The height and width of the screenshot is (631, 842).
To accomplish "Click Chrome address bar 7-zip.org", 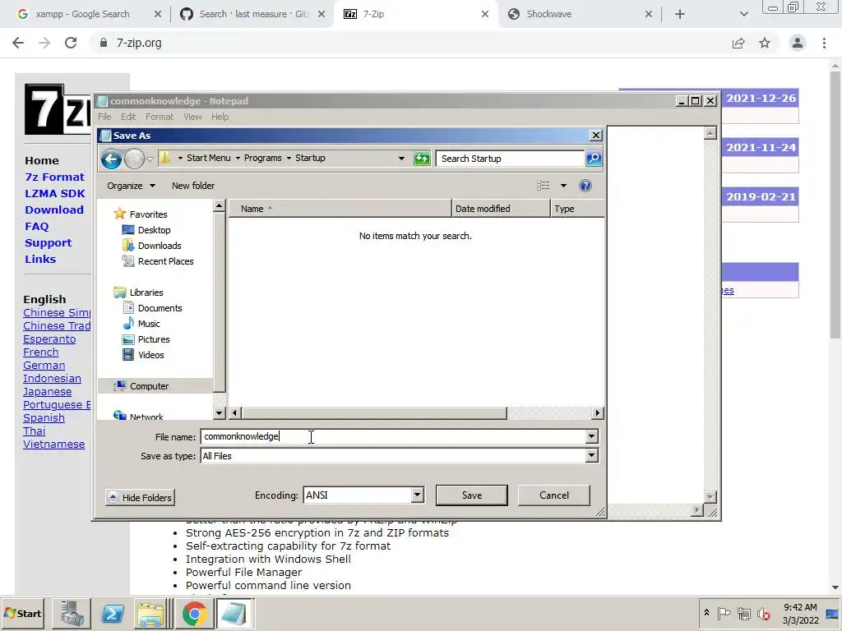I will (x=139, y=43).
